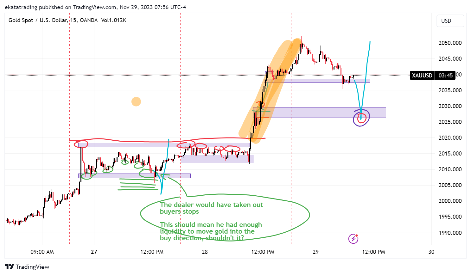Viewport: 471px width, 275px height.
Task: Click the Vol1.012K volume readout
Action: pos(114,20)
